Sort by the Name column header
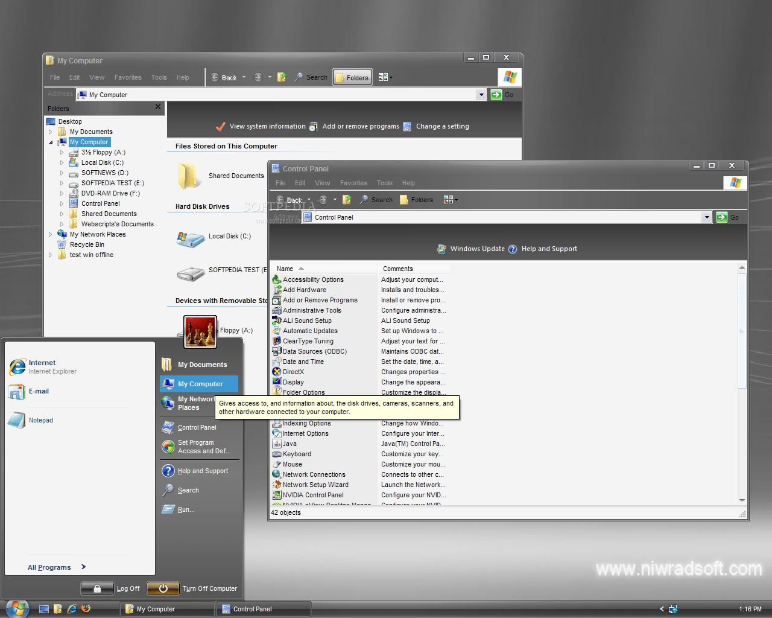 coord(324,269)
